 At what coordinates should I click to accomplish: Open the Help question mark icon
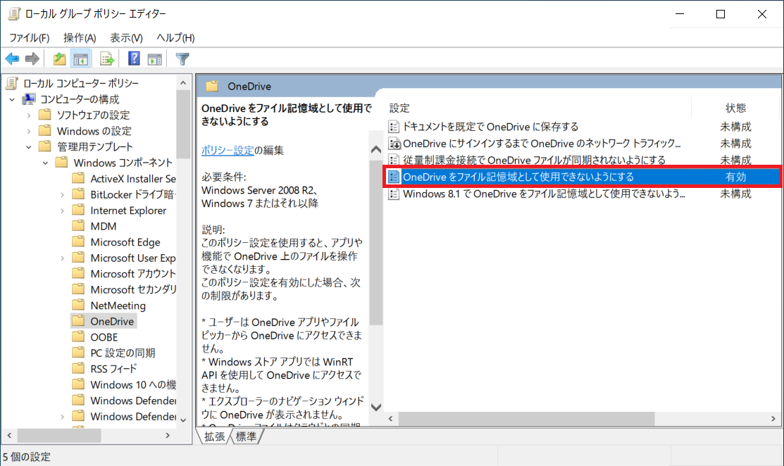coord(134,59)
